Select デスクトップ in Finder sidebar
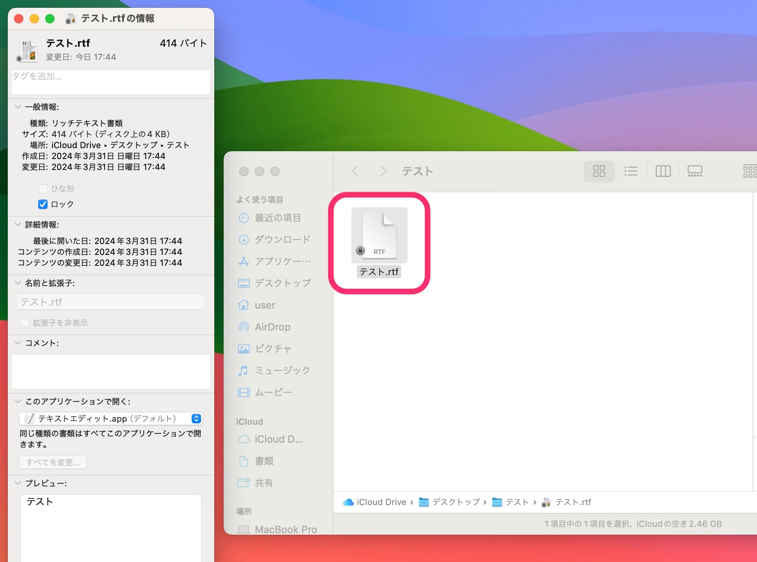The width and height of the screenshot is (757, 562). (282, 283)
